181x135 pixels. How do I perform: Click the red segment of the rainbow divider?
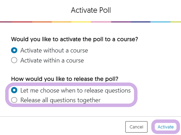22,22
